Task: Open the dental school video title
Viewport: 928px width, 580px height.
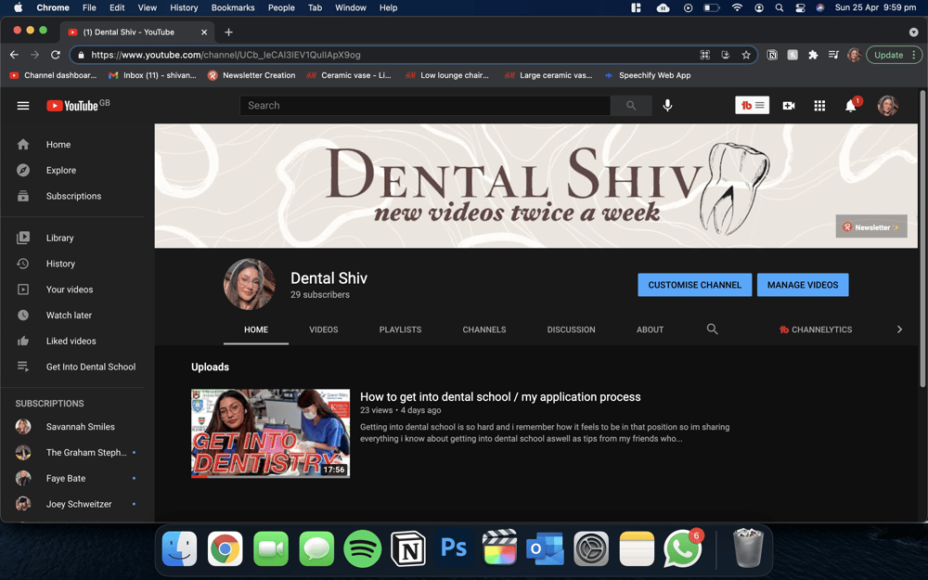Action: [x=500, y=397]
